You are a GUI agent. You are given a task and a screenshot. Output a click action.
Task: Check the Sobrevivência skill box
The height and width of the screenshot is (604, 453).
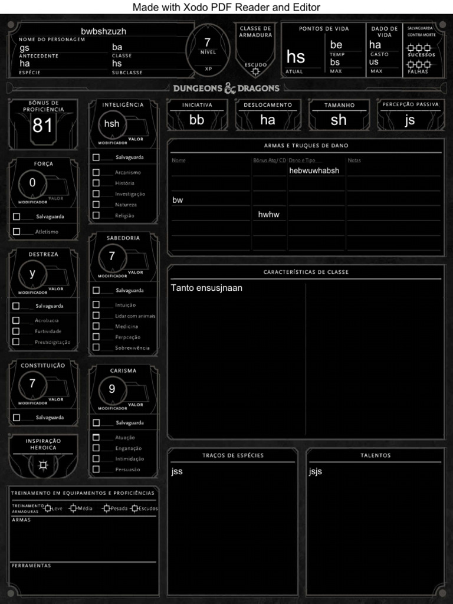[96, 347]
